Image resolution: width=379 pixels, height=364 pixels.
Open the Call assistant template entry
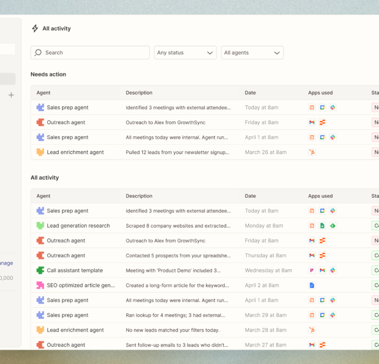click(x=75, y=271)
